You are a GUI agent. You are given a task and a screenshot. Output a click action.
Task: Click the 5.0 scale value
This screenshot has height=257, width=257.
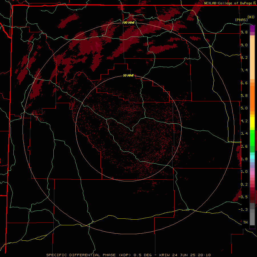244,108
